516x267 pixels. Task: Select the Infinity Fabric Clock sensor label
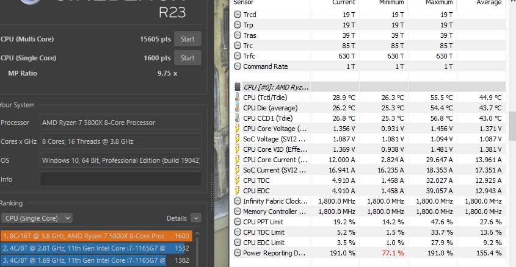point(275,201)
